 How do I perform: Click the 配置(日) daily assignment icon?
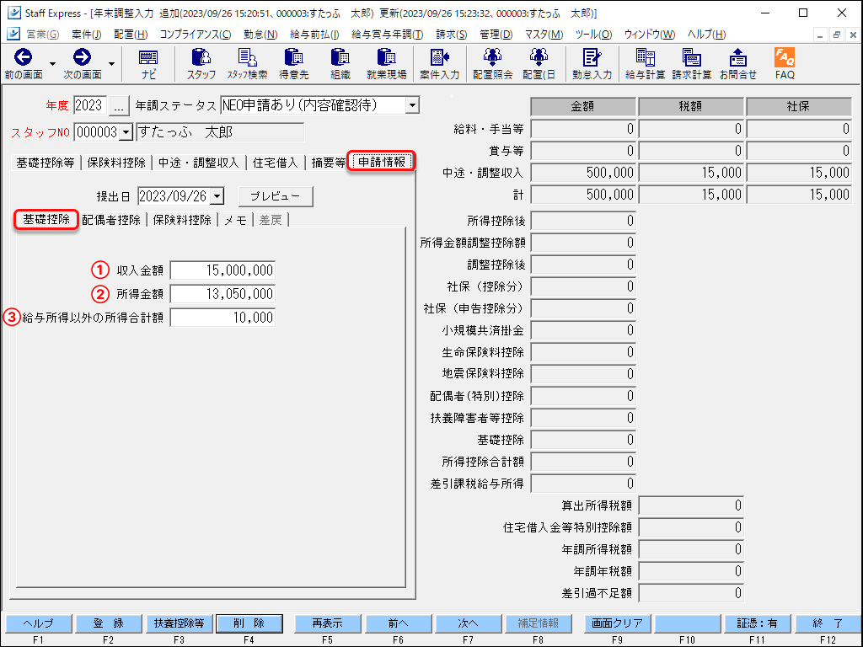537,62
